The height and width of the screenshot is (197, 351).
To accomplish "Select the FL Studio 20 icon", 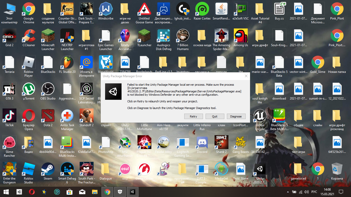I will [67, 65].
